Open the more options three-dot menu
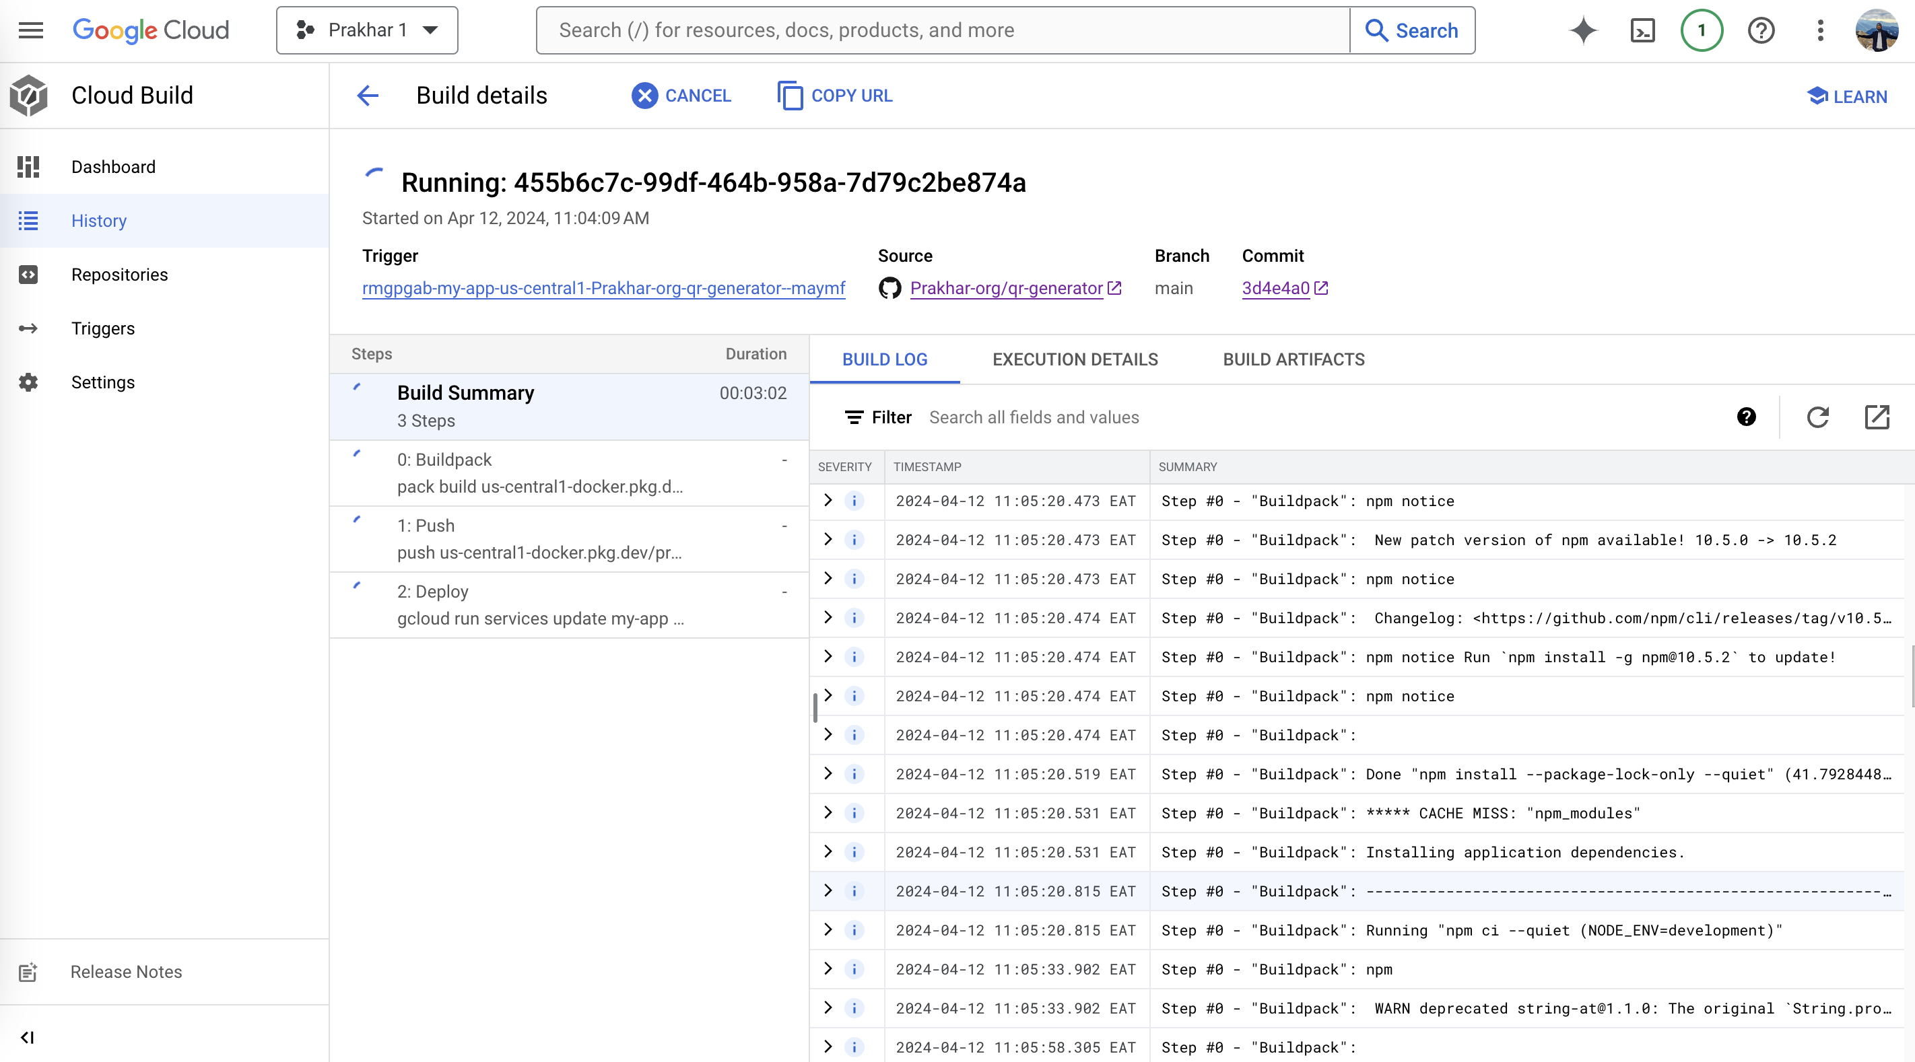Image resolution: width=1915 pixels, height=1062 pixels. (1821, 30)
